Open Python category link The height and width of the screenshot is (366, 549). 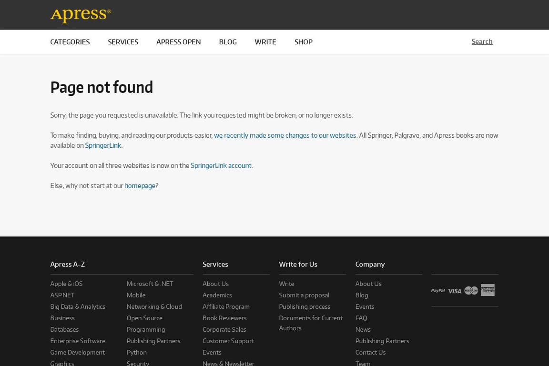point(137,352)
